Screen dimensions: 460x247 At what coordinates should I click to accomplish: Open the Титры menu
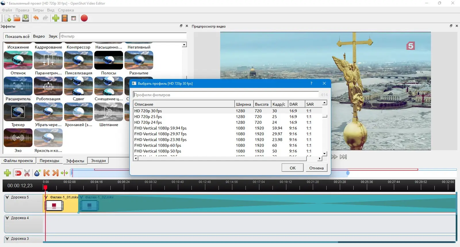click(38, 10)
